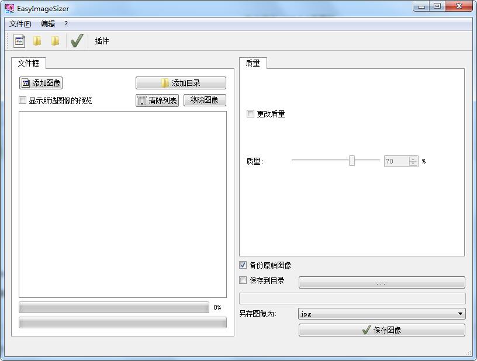Click the quality spinner down arrow
477x361 pixels.
pos(413,164)
